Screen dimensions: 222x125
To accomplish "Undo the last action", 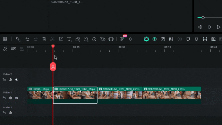I will (27, 39).
